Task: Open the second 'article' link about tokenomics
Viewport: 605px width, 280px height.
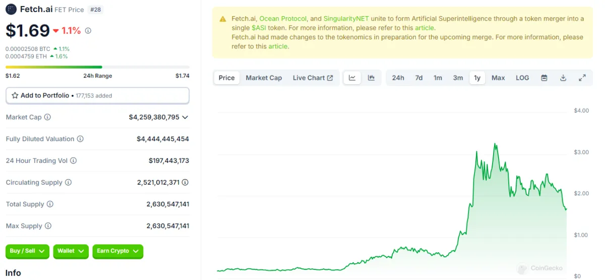Action: pos(278,46)
